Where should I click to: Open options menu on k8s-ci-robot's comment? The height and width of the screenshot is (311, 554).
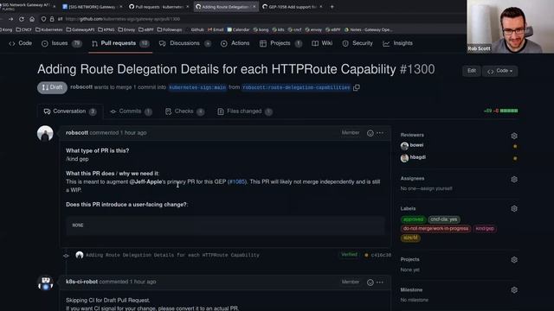380,282
